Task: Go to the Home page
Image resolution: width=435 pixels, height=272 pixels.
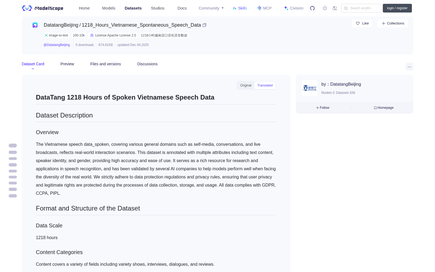Action: point(84,8)
